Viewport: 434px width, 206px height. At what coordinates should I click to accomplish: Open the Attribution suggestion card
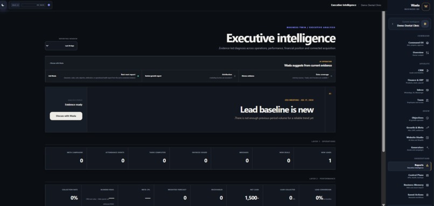tap(190, 76)
